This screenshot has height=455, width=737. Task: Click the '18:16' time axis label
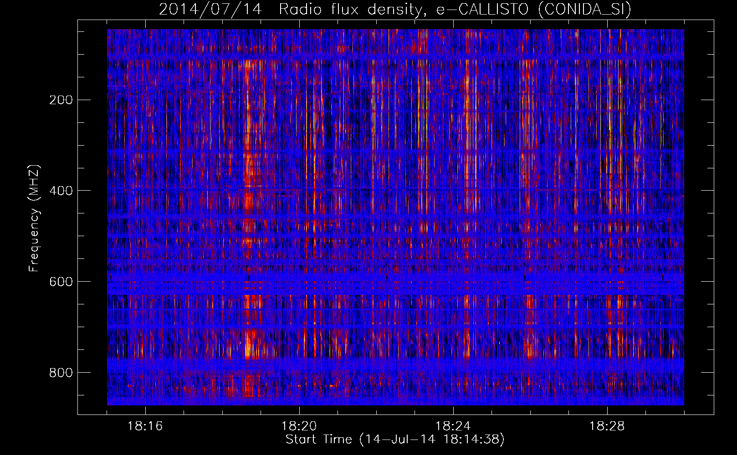(x=145, y=426)
